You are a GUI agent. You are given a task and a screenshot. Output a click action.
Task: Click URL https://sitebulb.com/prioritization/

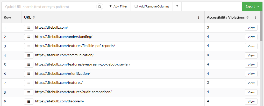click(x=63, y=74)
